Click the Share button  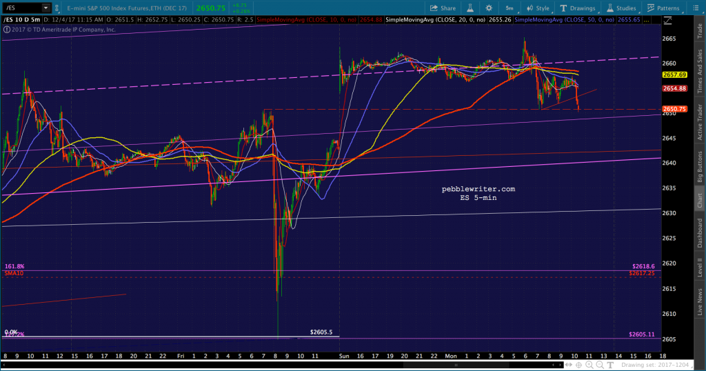click(443, 8)
